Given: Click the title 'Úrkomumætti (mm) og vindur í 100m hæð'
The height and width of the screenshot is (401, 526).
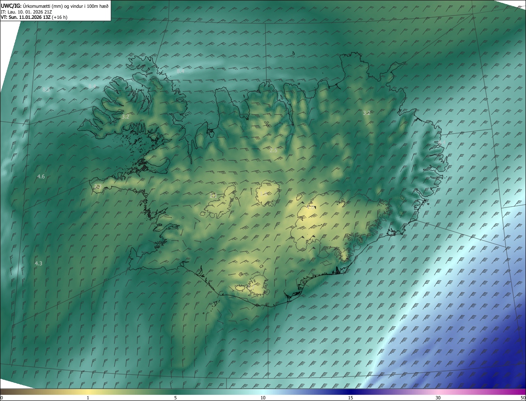Looking at the screenshot, I should (65, 5).
